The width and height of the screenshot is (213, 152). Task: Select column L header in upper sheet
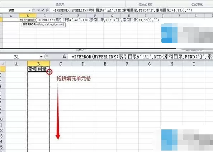pyautogui.click(x=196, y=16)
